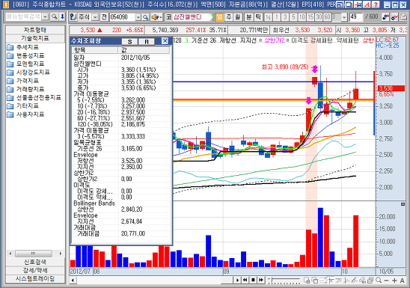Expand the 가격지표 folder
This screenshot has width=410, height=288.
23,81
